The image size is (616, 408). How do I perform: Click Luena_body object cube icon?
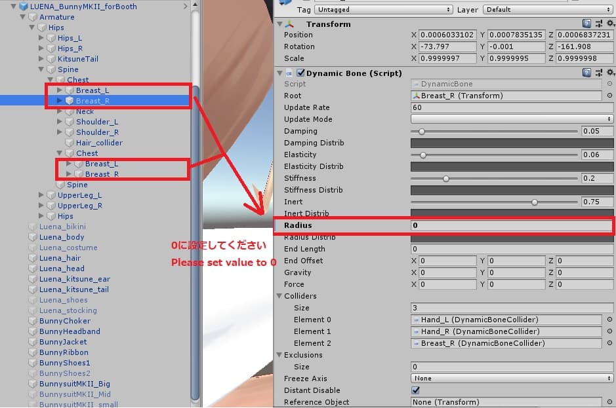pos(33,237)
